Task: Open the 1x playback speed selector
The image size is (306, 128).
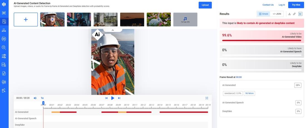Action: tap(42, 98)
